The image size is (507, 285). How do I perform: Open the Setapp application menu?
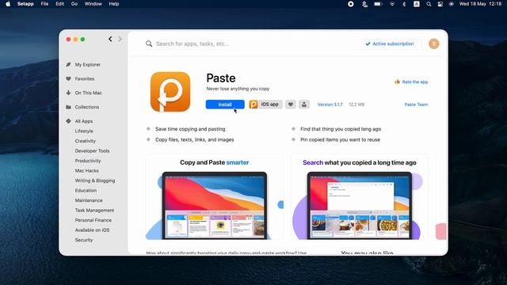point(25,4)
